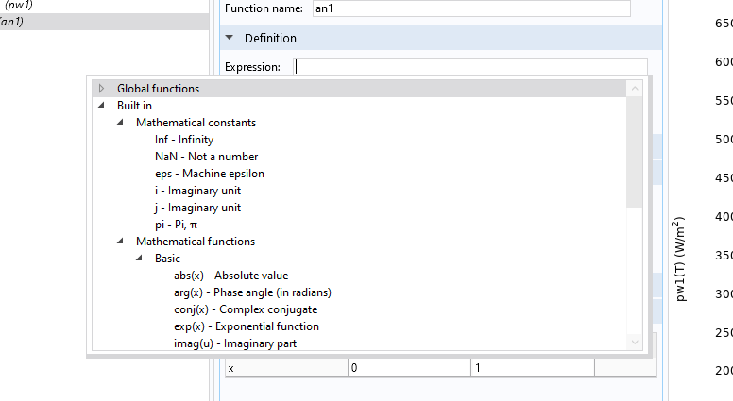Click the Expression input field
The width and height of the screenshot is (733, 401).
[x=470, y=67]
